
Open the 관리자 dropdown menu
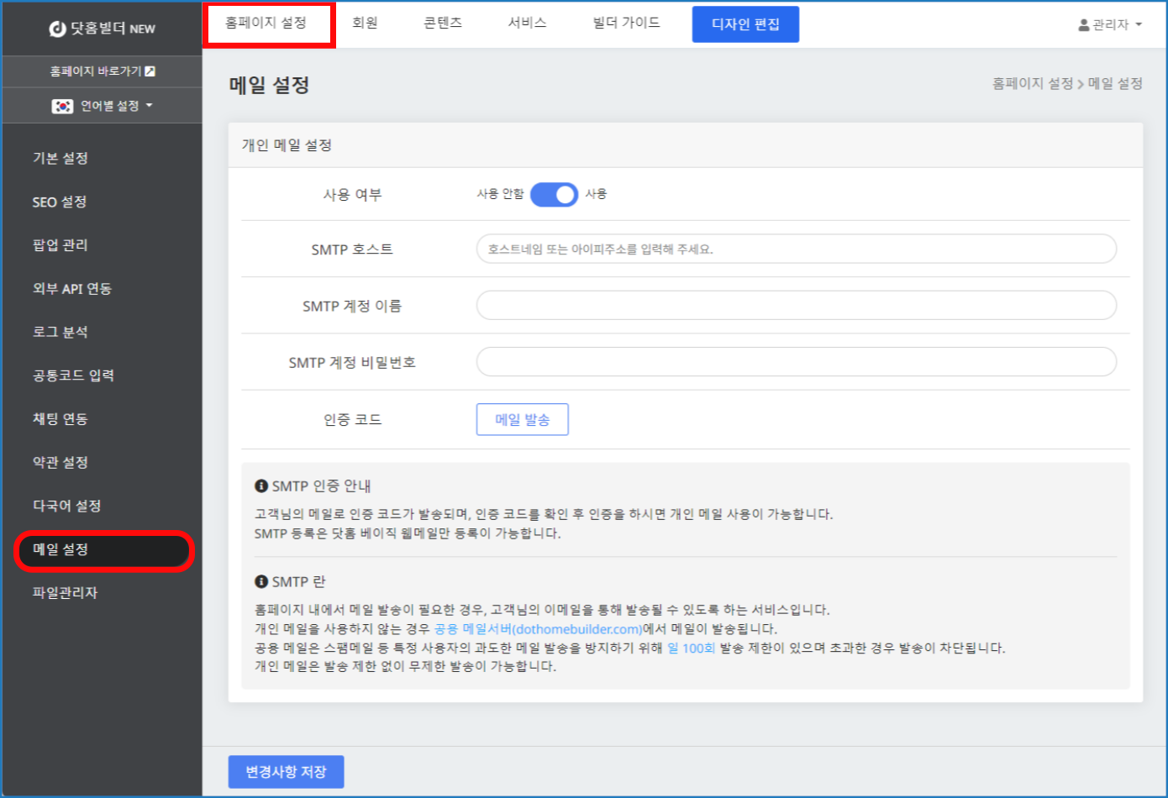(1109, 24)
